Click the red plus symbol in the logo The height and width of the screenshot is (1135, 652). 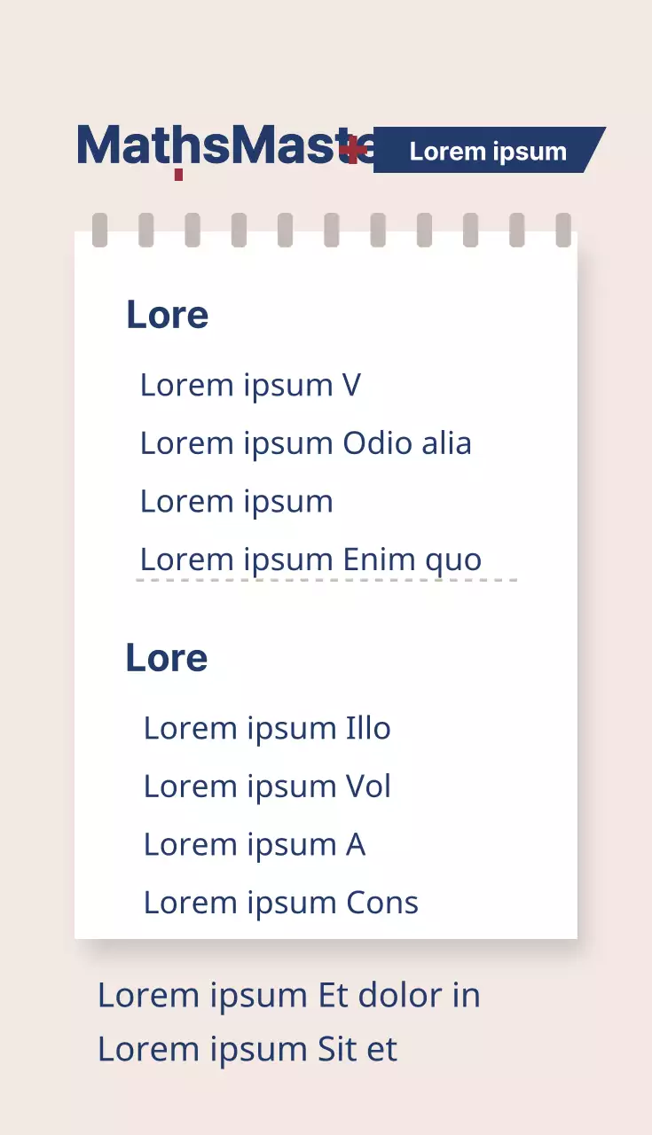pos(355,150)
